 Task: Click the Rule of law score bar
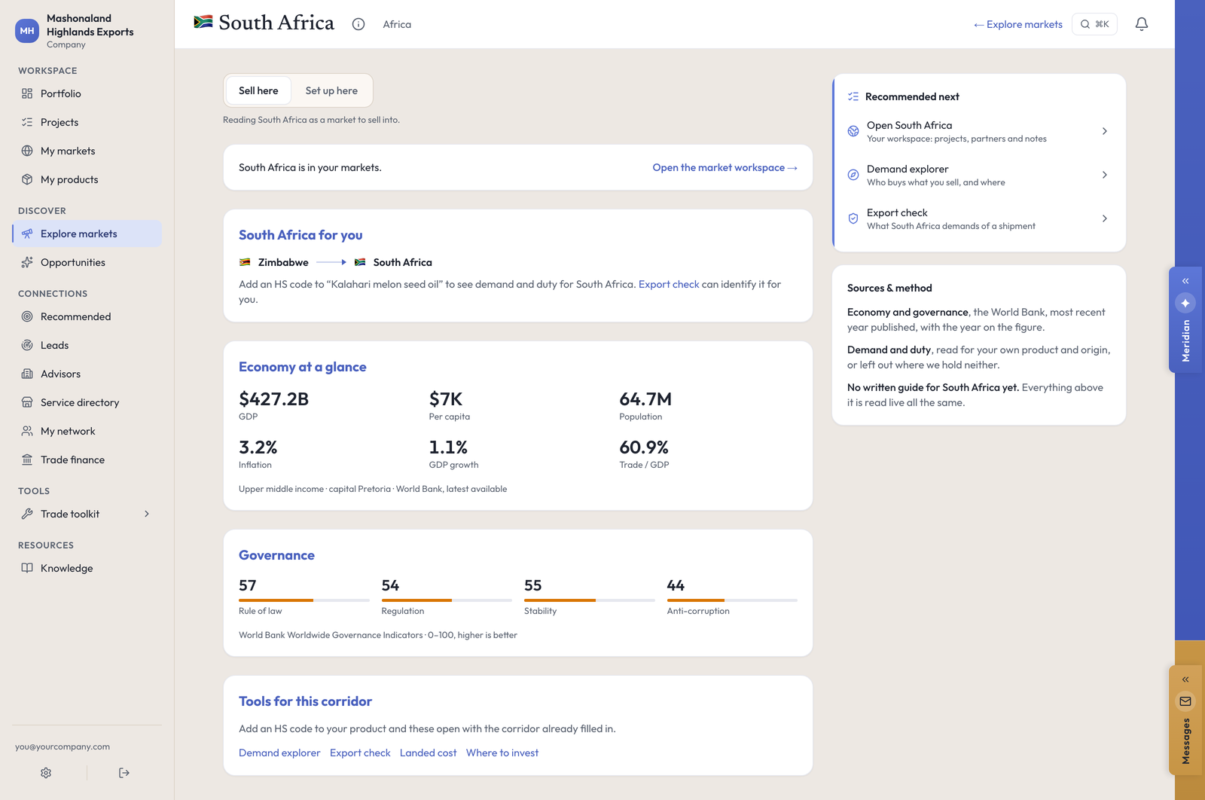304,600
